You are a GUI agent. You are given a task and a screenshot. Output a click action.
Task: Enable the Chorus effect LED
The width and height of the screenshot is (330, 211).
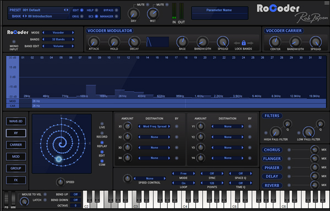(289, 150)
